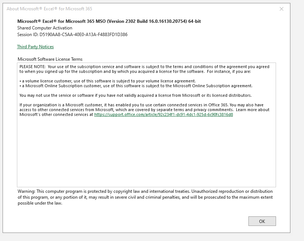Click the 'You may not use the service' sentence

135,95
